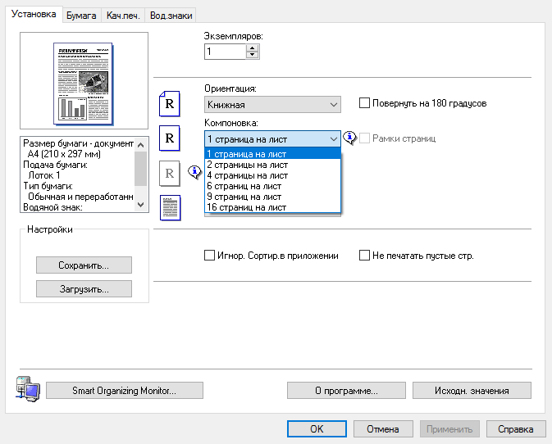The width and height of the screenshot is (552, 444).
Task: Switch to the Бумага tab
Action: (81, 16)
